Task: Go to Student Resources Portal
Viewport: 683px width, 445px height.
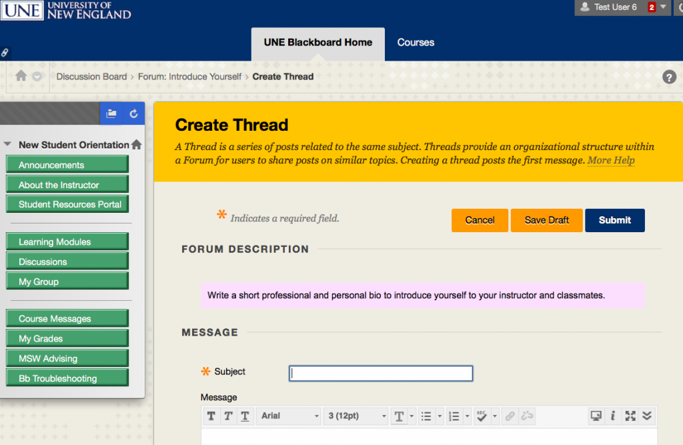Action: click(x=67, y=204)
